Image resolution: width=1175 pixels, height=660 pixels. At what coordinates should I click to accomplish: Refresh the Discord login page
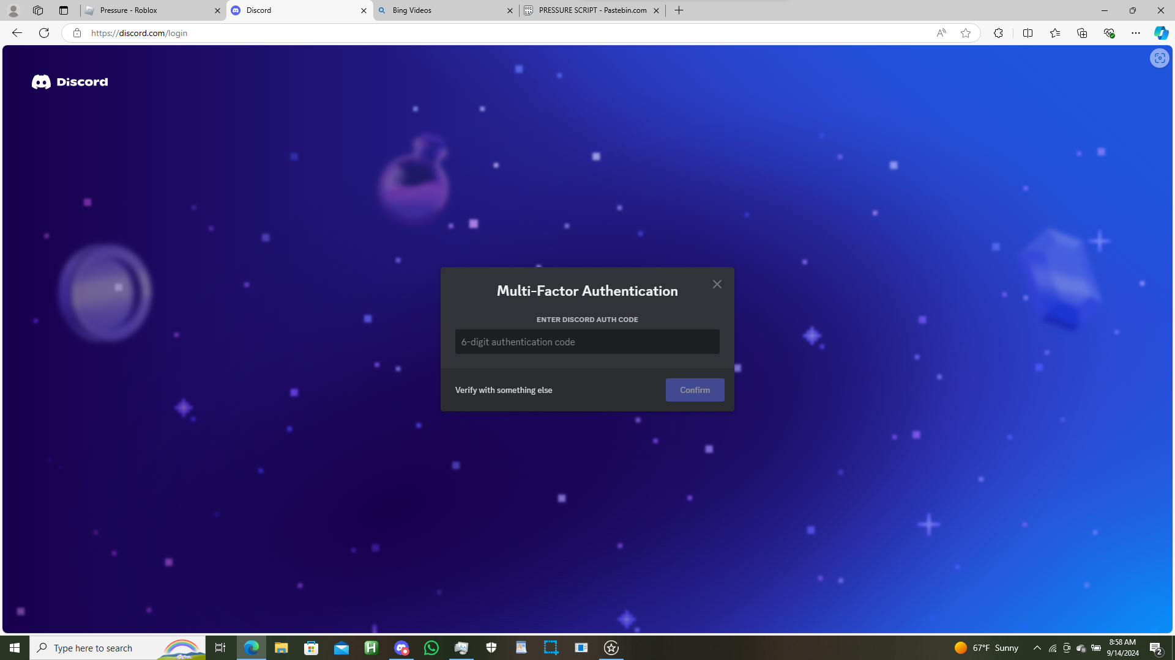click(44, 33)
